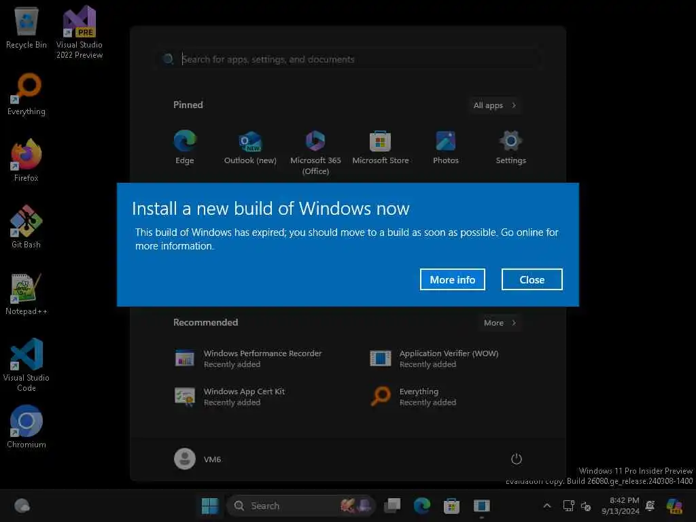This screenshot has width=696, height=522.
Task: Show hidden system tray icons
Action: click(x=547, y=506)
